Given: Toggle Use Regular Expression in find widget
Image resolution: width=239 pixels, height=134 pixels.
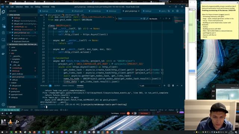Looking at the screenshot, I should click(147, 19).
